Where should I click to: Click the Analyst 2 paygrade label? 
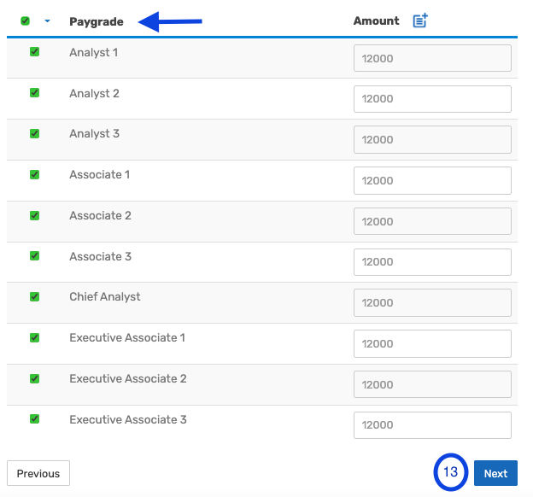click(x=94, y=93)
